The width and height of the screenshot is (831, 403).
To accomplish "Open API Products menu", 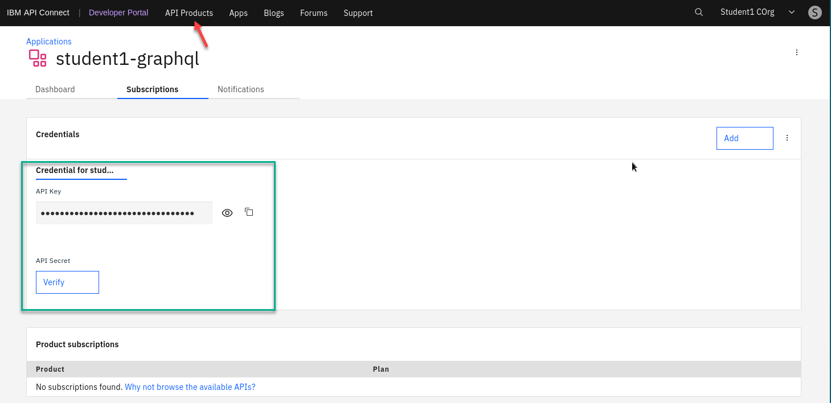I will [189, 13].
